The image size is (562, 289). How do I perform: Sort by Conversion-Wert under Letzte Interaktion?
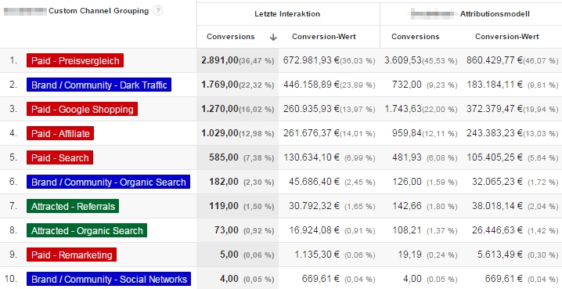tap(324, 37)
